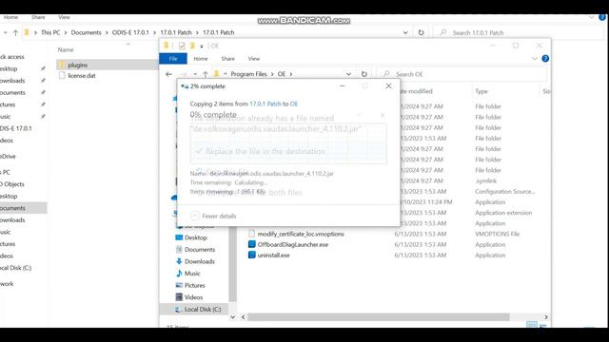Screen dimensions: 609x342
Task: Click Documents in the Patch window address bar
Action: point(87,32)
